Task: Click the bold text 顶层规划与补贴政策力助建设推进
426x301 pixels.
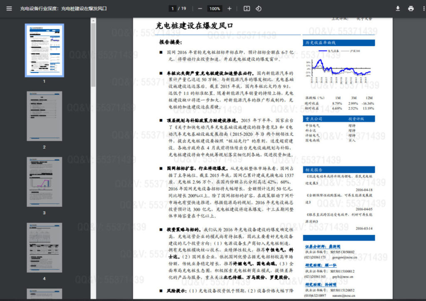Action: 203,120
